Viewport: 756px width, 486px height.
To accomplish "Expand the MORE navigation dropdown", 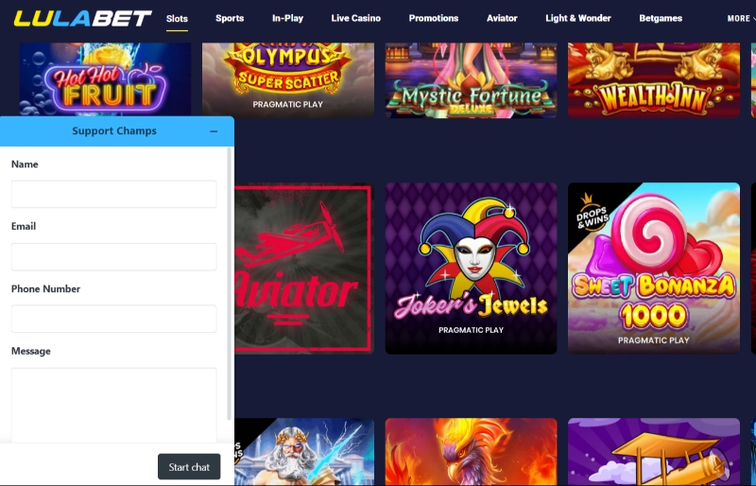I will 740,18.
